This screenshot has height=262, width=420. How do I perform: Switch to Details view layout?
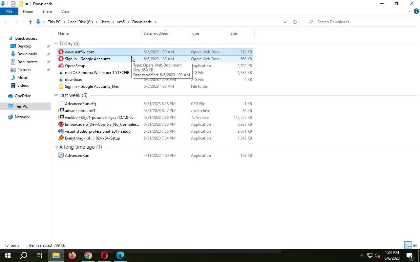point(408,245)
